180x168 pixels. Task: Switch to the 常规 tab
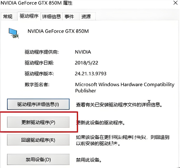coord(8,17)
